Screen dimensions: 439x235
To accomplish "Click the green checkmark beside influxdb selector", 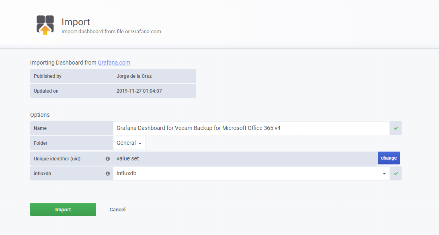I will tap(396, 174).
